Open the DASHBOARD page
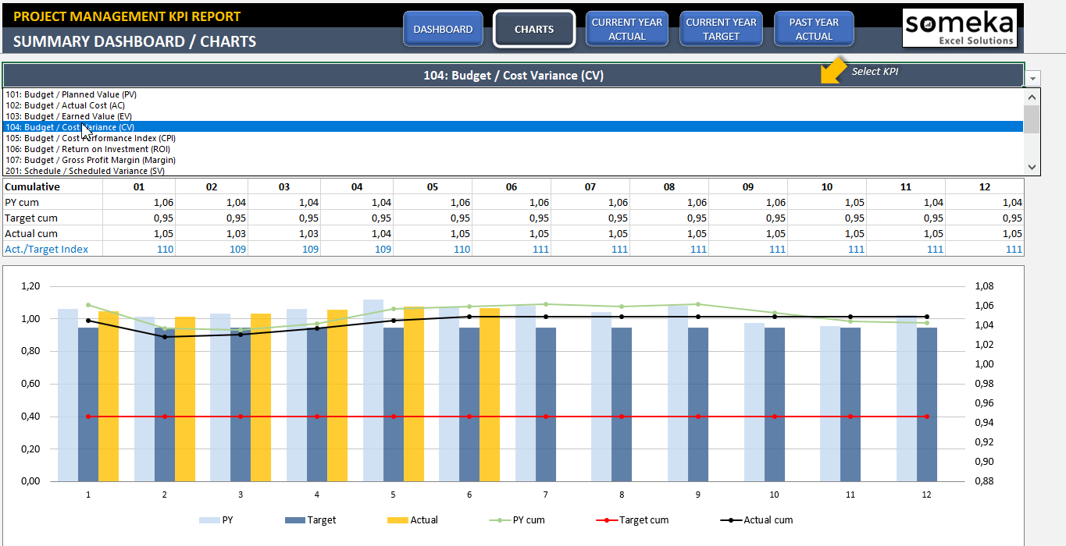 (443, 30)
